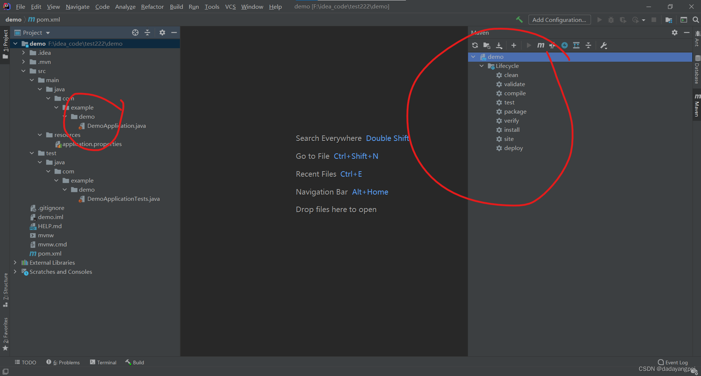This screenshot has width=701, height=376.
Task: Open the Build menu
Action: click(x=176, y=7)
